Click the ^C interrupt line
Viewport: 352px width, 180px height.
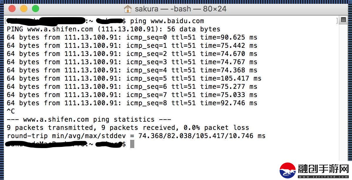pyautogui.click(x=11, y=111)
